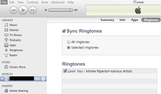Eject the device with the eject icon
The height and width of the screenshot is (94, 161).
tap(43, 79)
